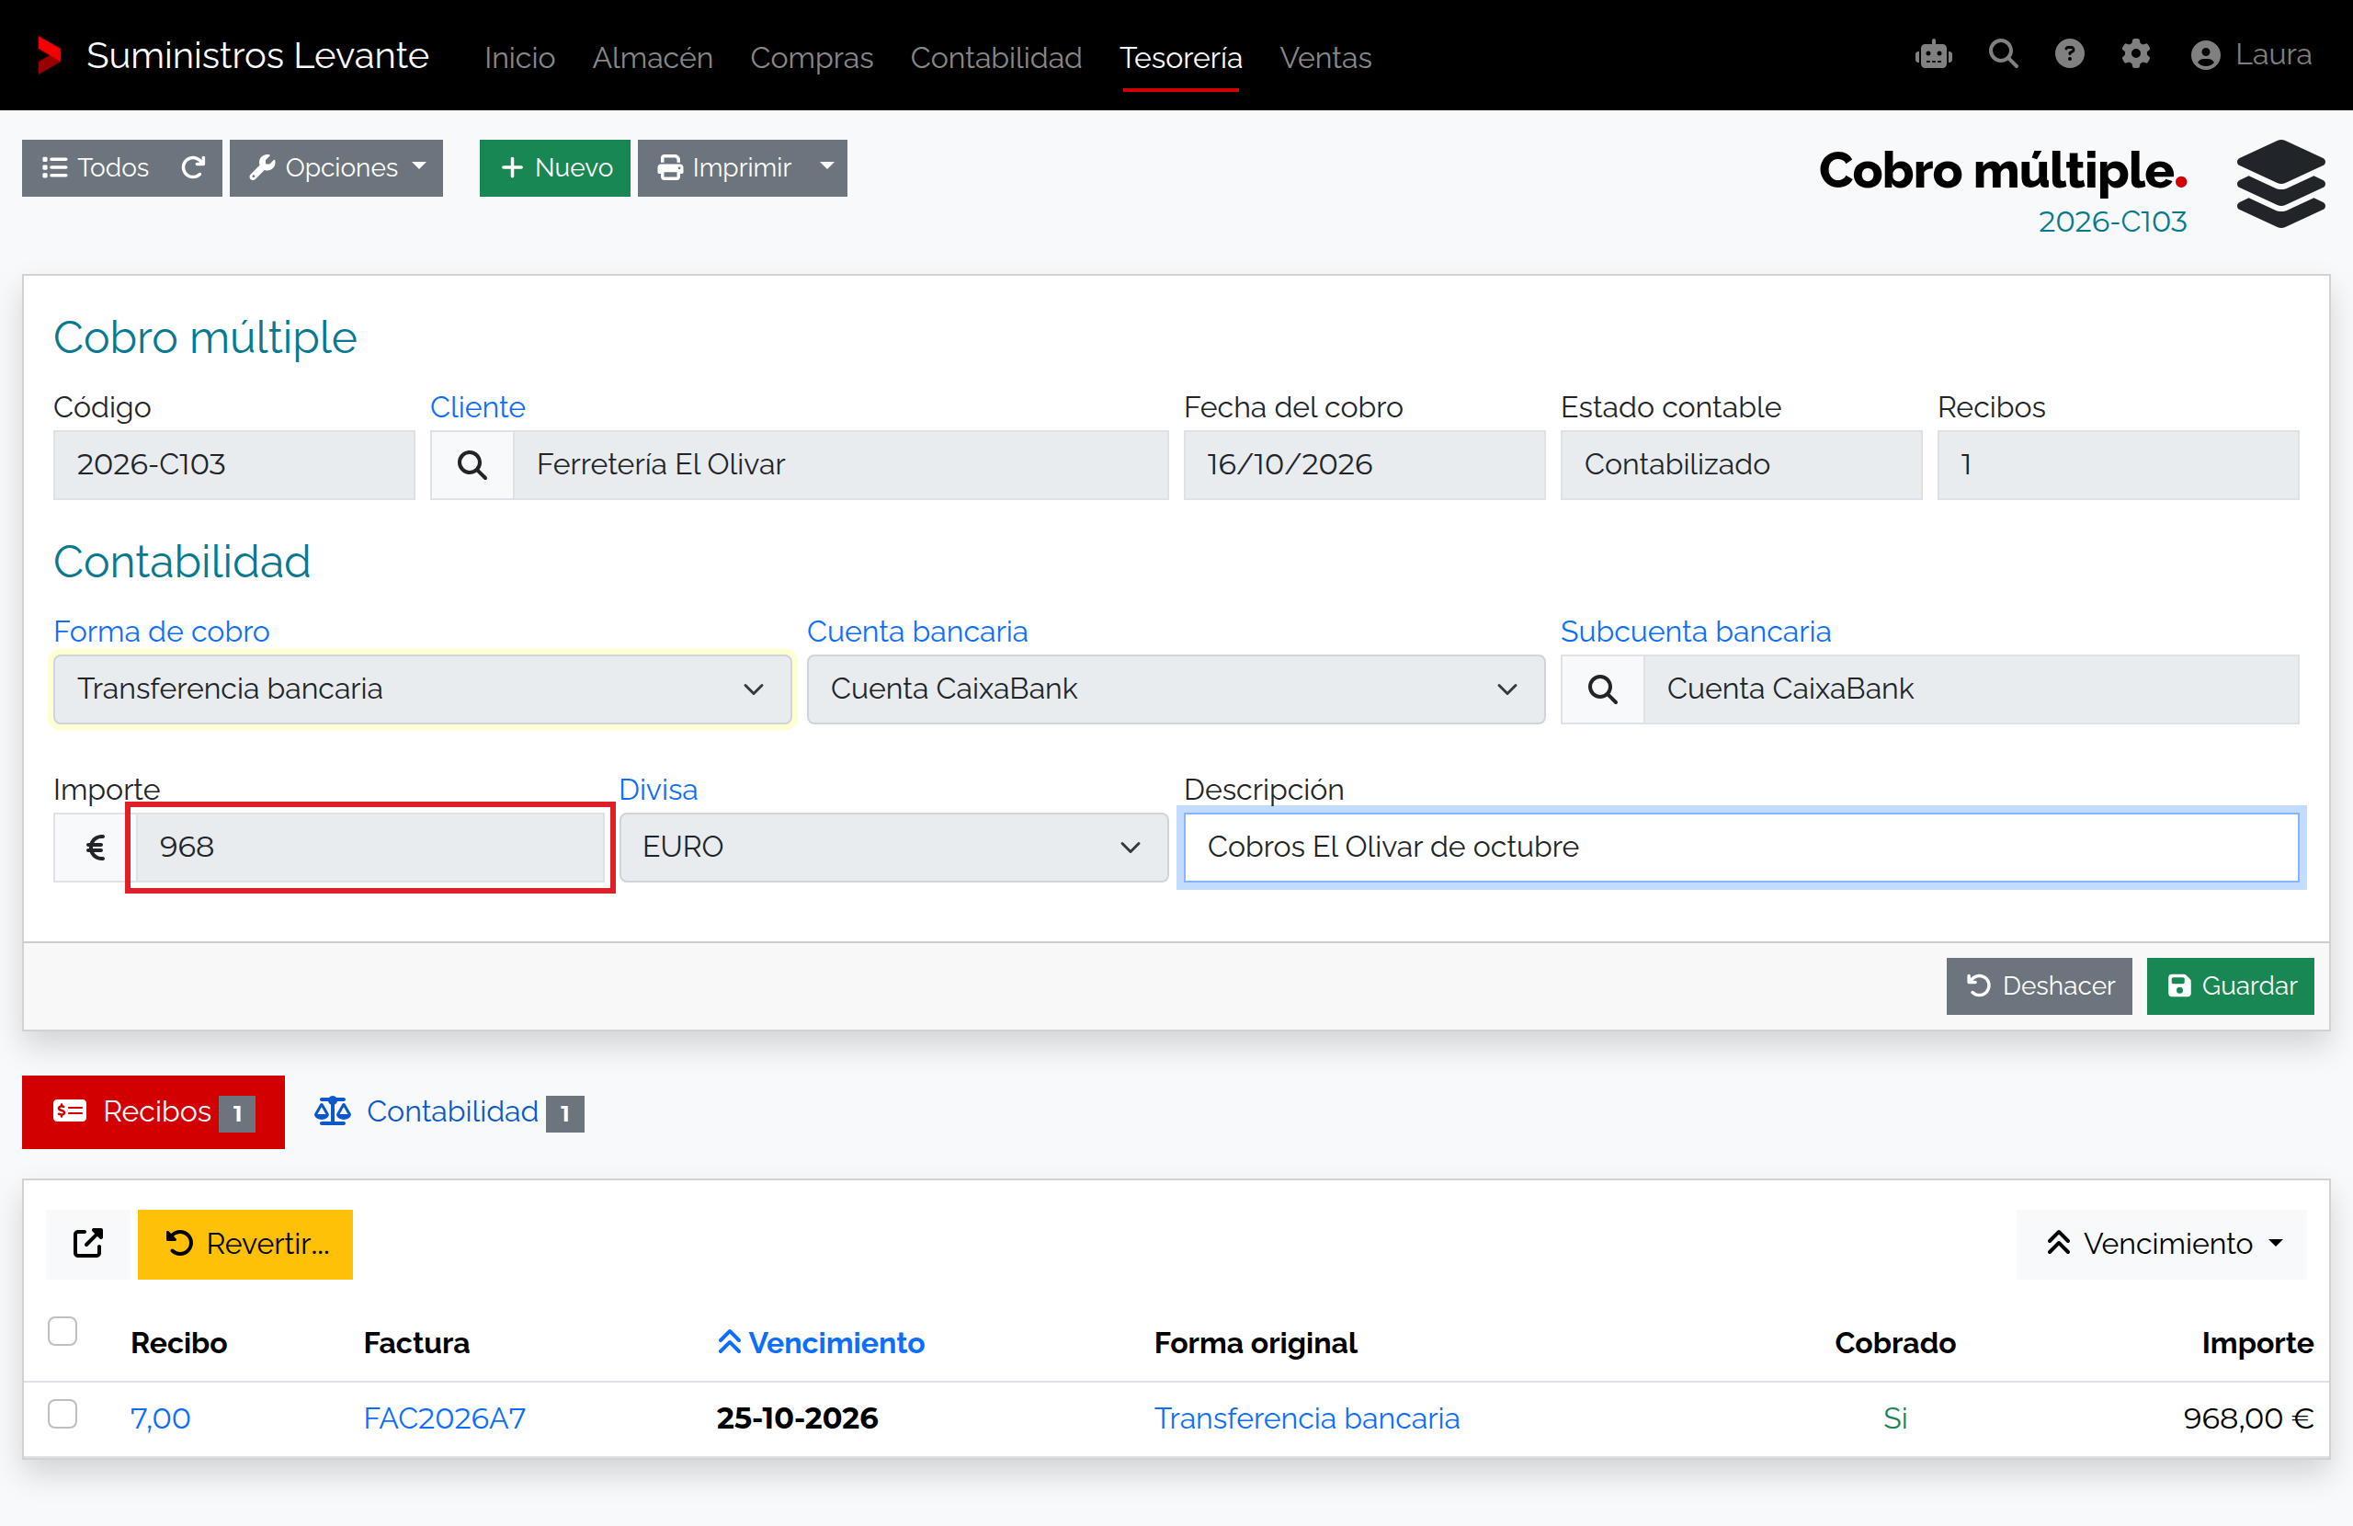Open the Opciones dropdown

336,168
